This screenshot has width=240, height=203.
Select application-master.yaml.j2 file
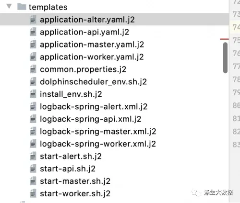click(x=92, y=45)
